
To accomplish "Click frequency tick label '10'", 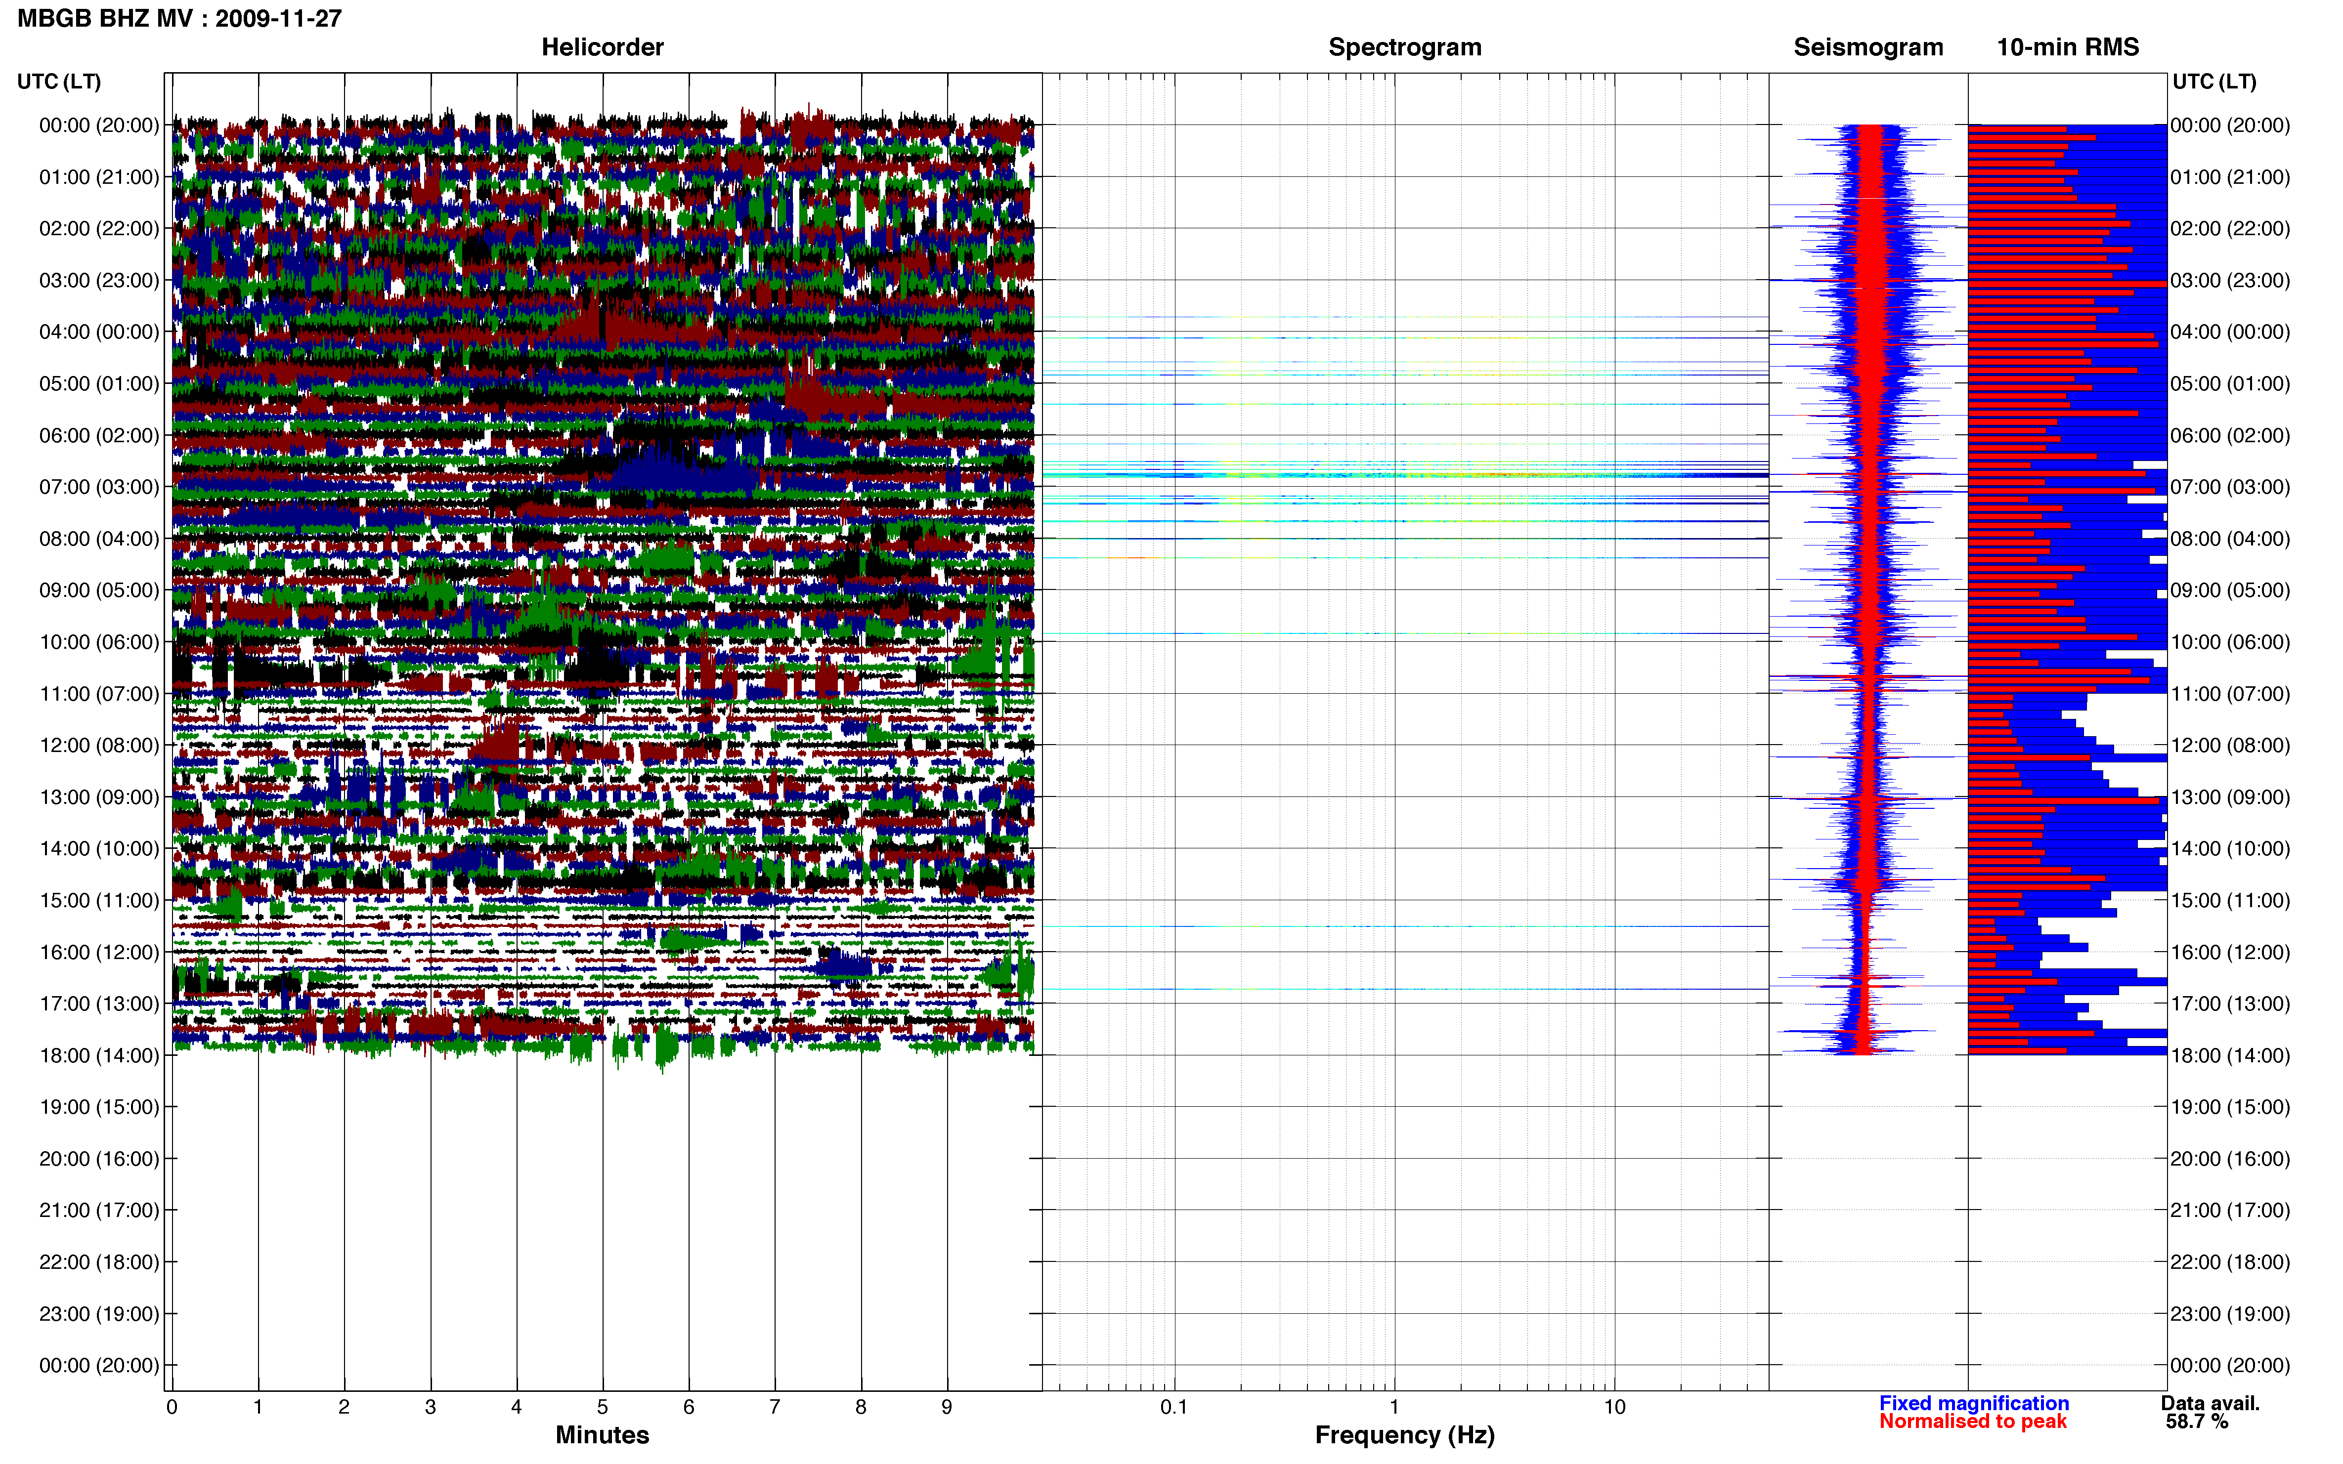I will point(1614,1407).
